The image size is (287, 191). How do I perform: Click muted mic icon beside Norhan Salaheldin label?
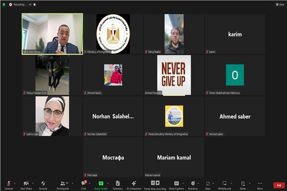tap(85, 134)
